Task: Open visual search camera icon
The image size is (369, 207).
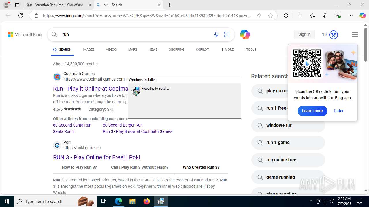Action: (227, 34)
